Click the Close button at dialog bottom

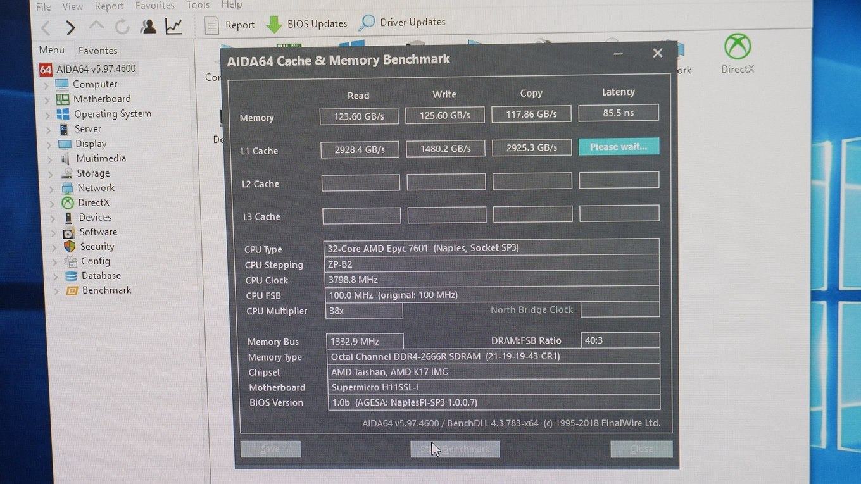[x=641, y=449]
